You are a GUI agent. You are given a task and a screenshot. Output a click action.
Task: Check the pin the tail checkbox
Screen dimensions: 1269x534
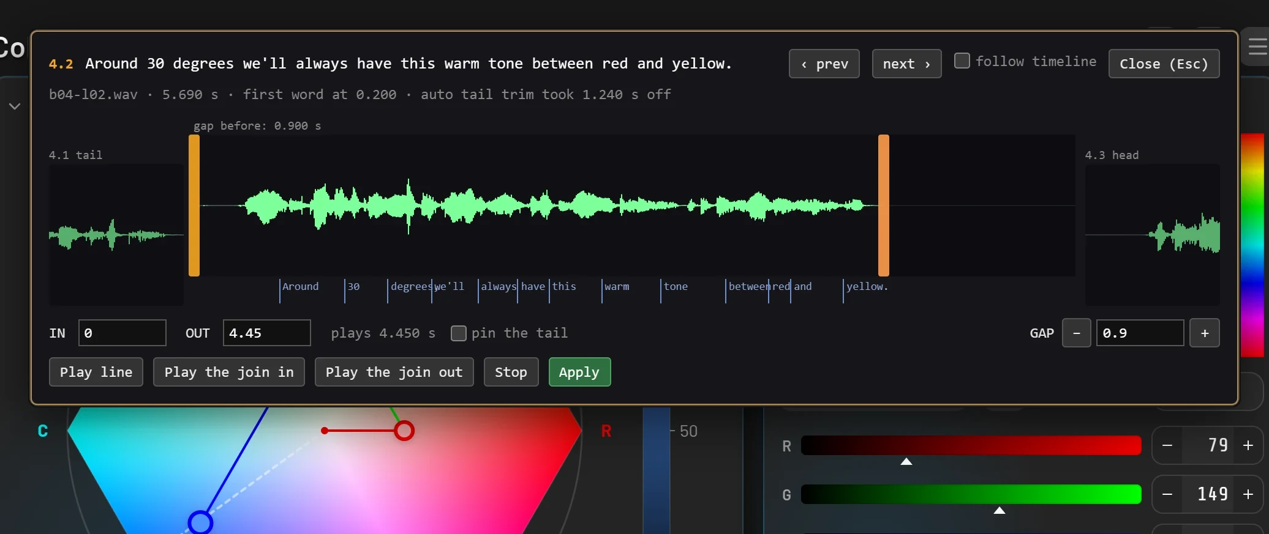point(458,333)
